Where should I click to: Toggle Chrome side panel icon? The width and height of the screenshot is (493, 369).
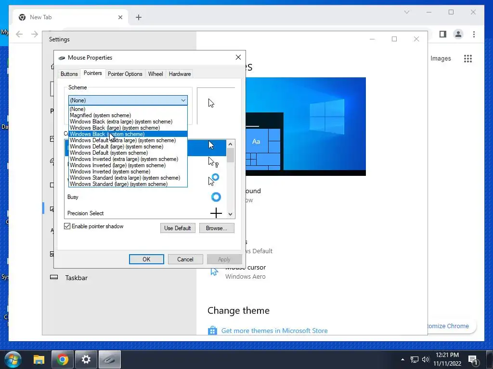[x=443, y=34]
